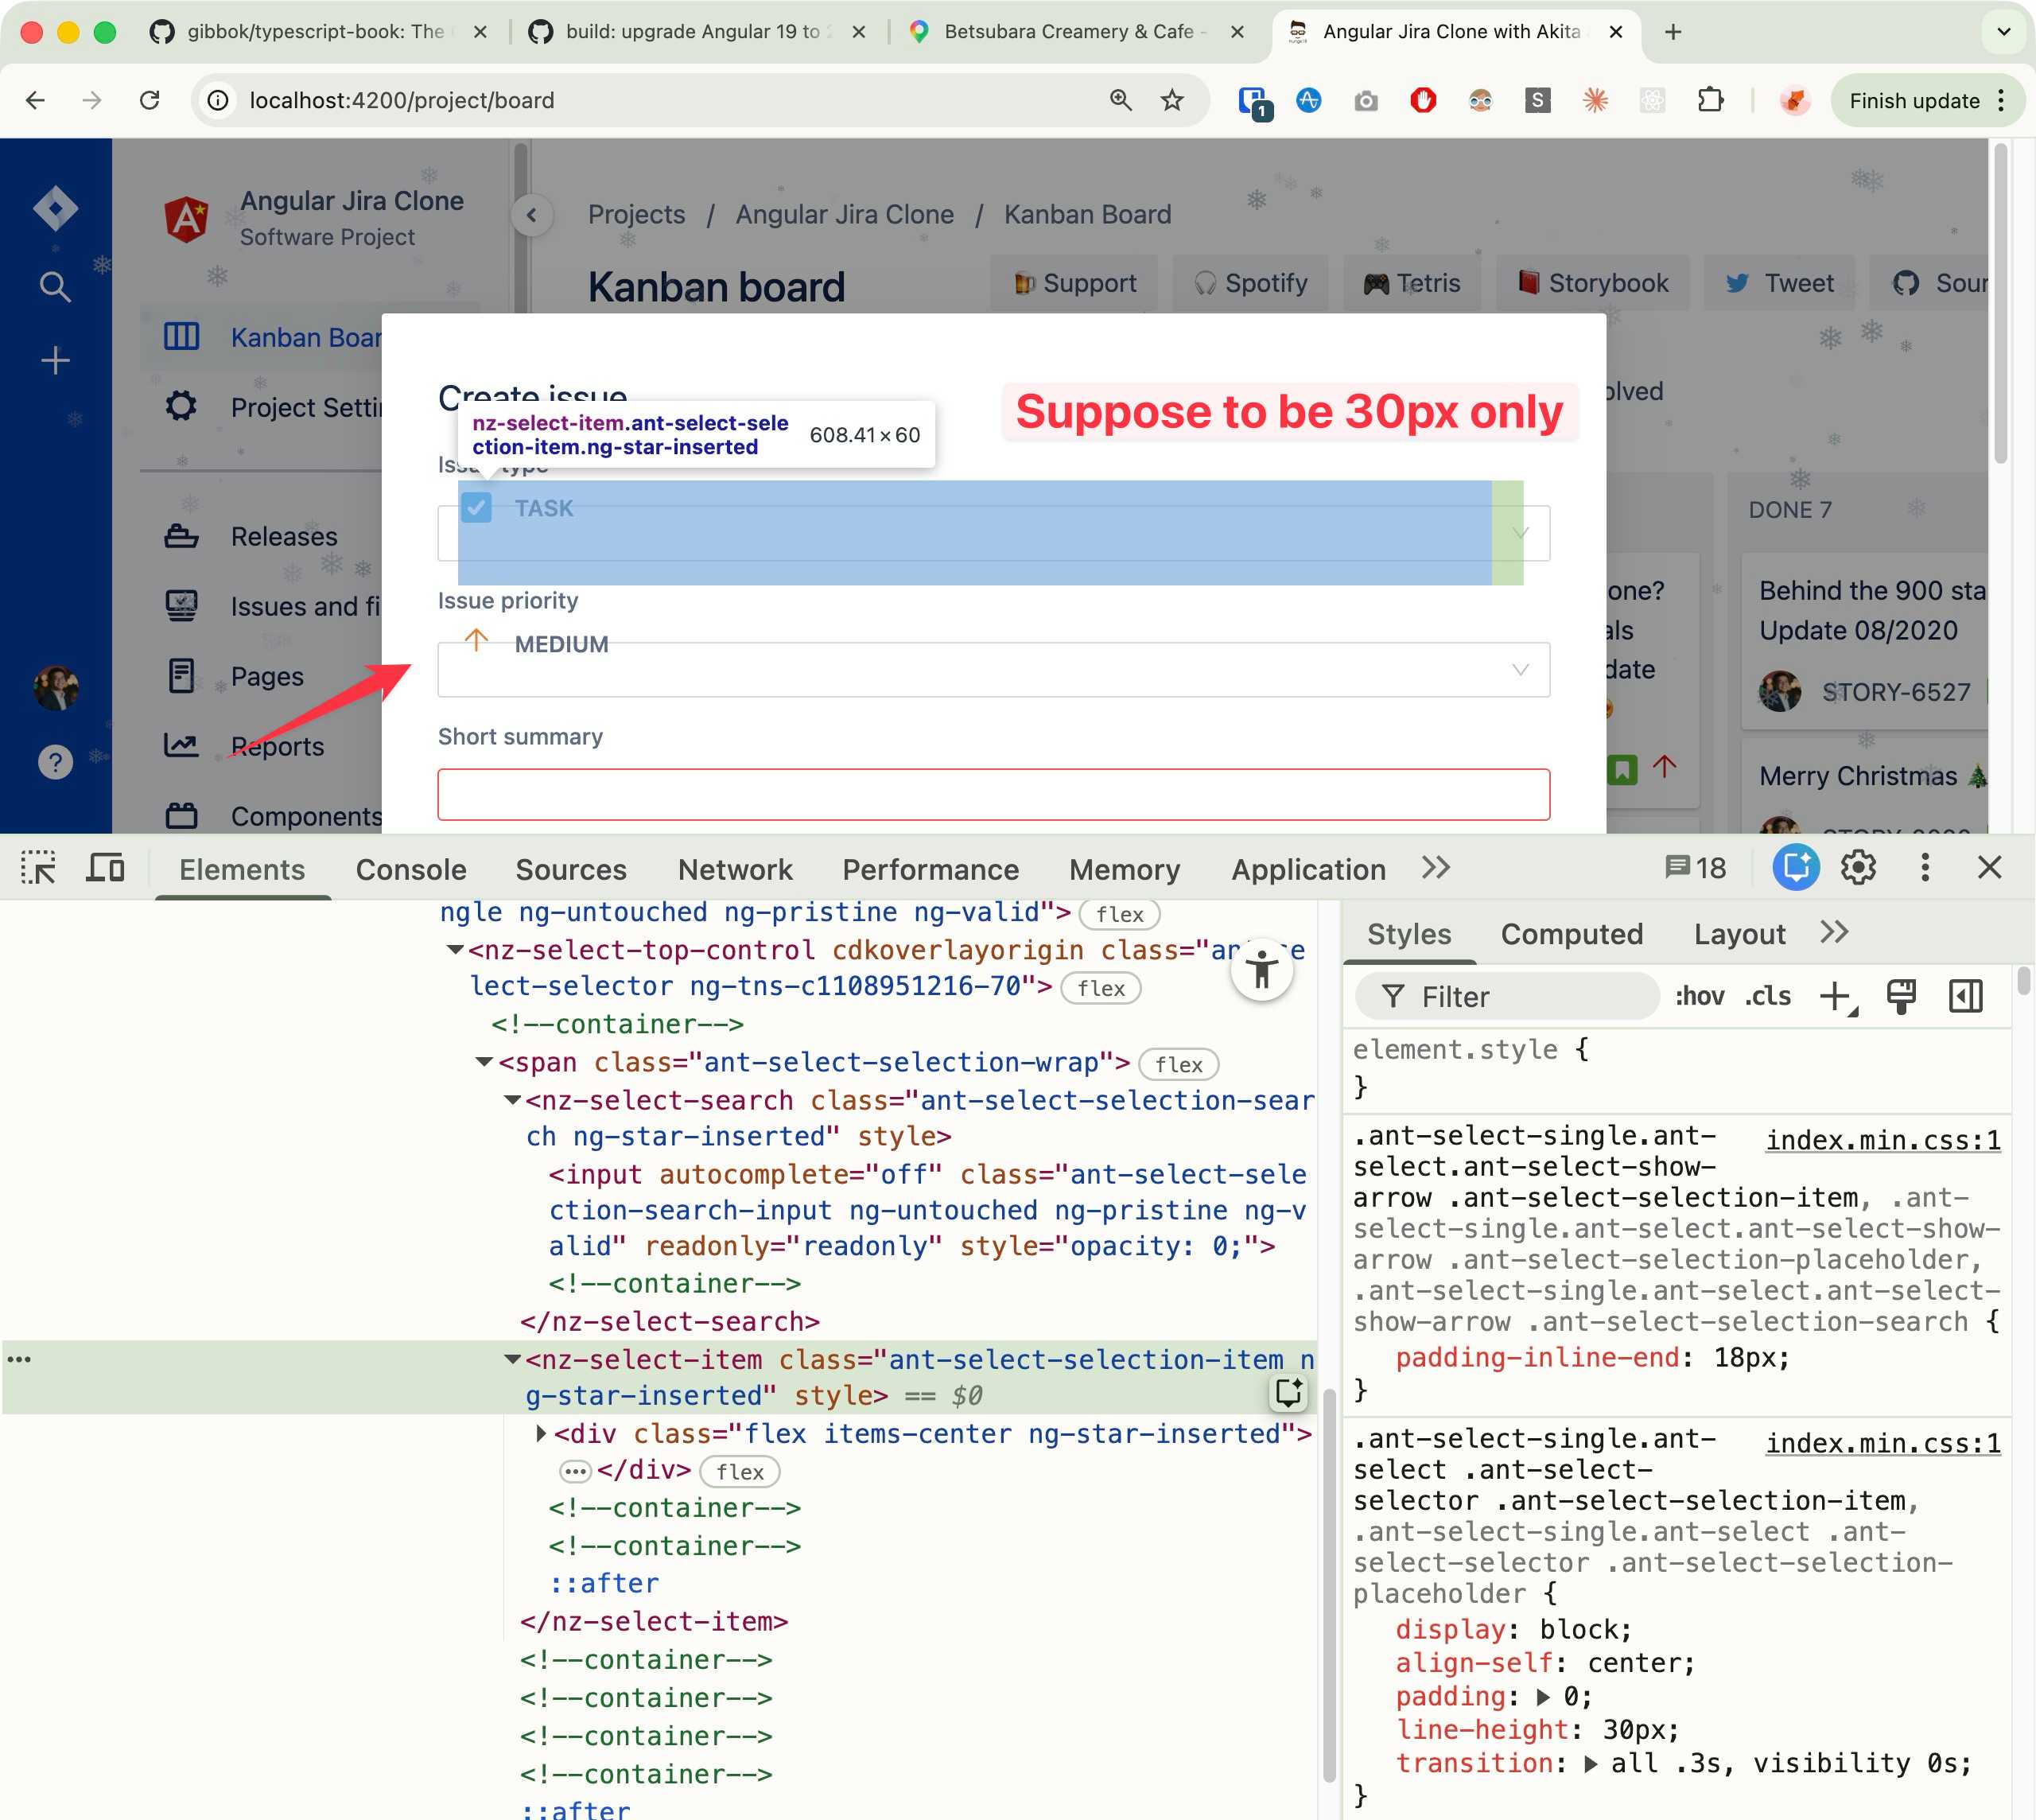Toggle the .cls element classes panel
The image size is (2036, 1820).
coord(1768,996)
